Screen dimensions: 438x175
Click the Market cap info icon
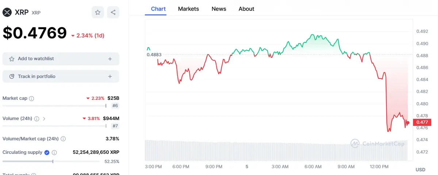[32, 99]
